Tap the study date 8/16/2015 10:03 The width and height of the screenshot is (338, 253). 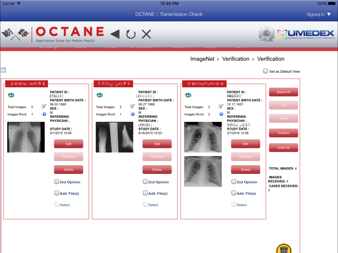pos(150,133)
